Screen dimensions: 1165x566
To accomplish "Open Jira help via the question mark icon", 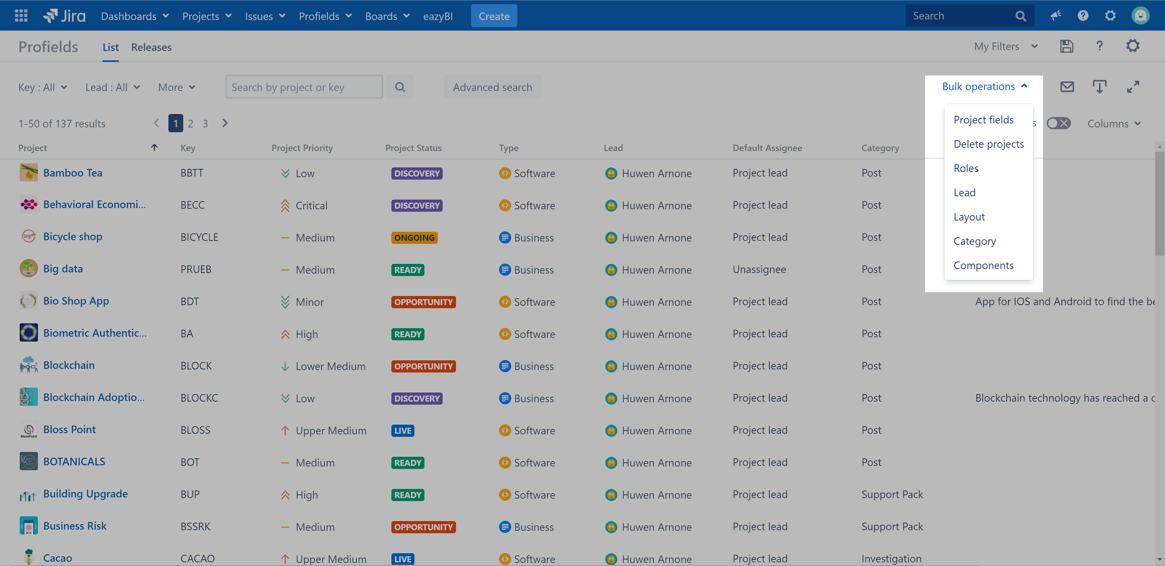I will [1083, 15].
